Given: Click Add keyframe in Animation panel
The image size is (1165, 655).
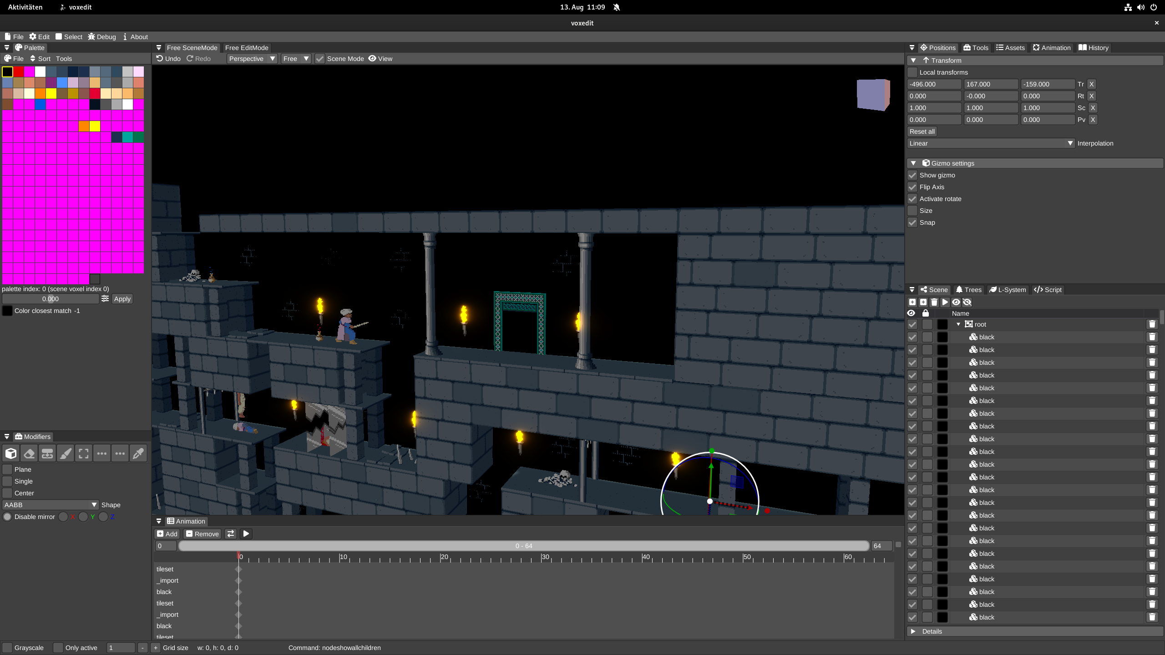Looking at the screenshot, I should [x=167, y=534].
